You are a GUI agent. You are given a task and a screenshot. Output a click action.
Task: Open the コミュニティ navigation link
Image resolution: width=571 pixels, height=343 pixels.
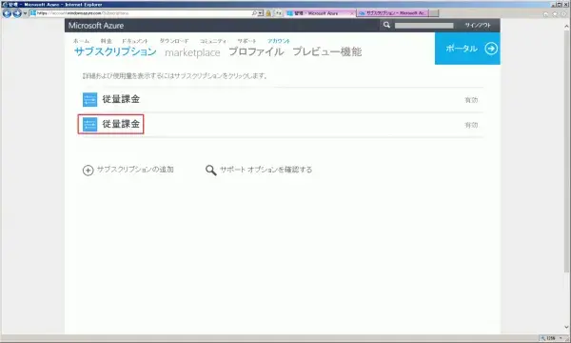tap(213, 41)
